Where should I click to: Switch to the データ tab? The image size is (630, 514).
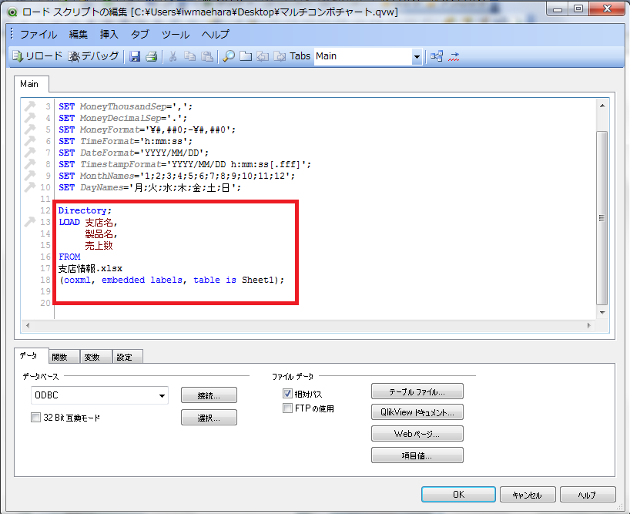click(x=31, y=356)
